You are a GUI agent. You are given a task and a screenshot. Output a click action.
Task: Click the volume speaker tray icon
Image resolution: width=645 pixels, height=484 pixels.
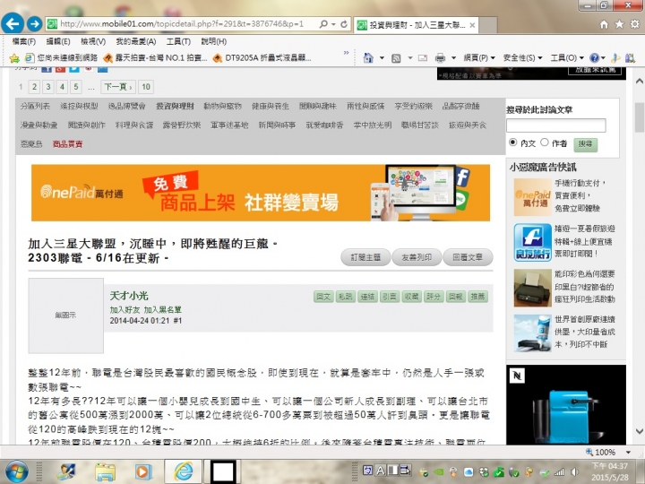pyautogui.click(x=574, y=472)
